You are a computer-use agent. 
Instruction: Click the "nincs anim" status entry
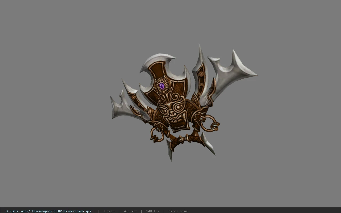point(178,211)
